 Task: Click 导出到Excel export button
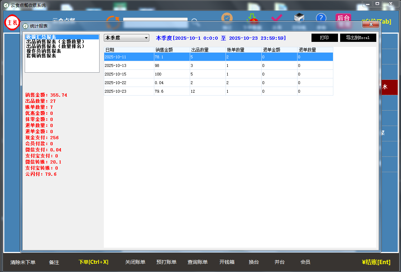(x=358, y=38)
